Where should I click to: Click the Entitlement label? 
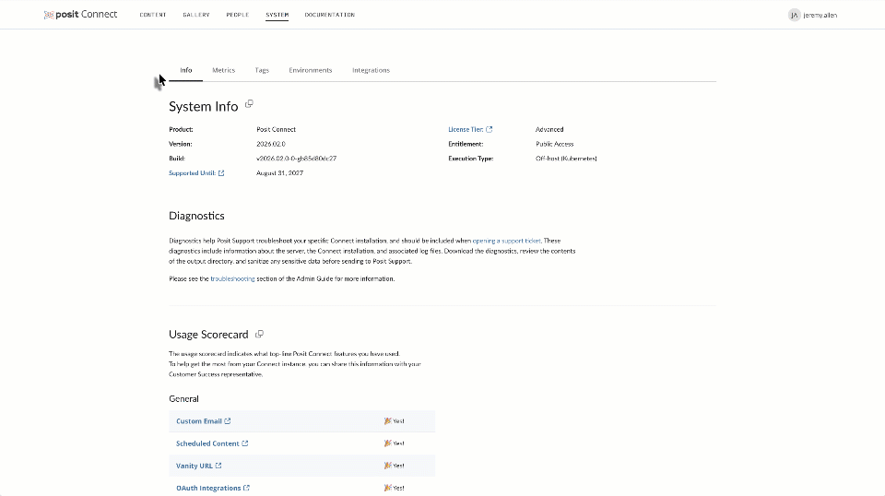tap(466, 144)
